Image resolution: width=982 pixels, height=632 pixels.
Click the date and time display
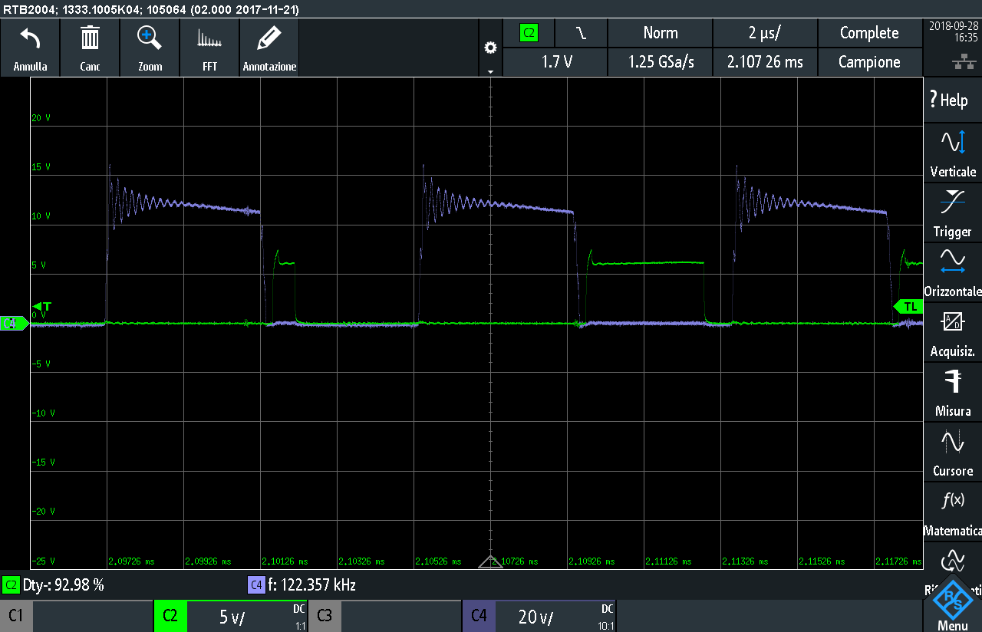pyautogui.click(x=952, y=31)
